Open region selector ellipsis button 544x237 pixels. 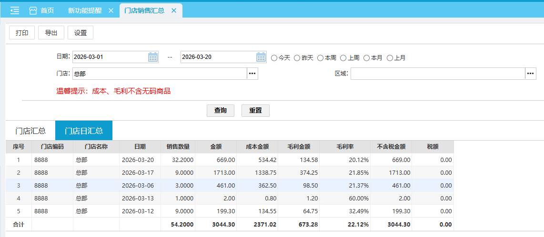coord(531,74)
